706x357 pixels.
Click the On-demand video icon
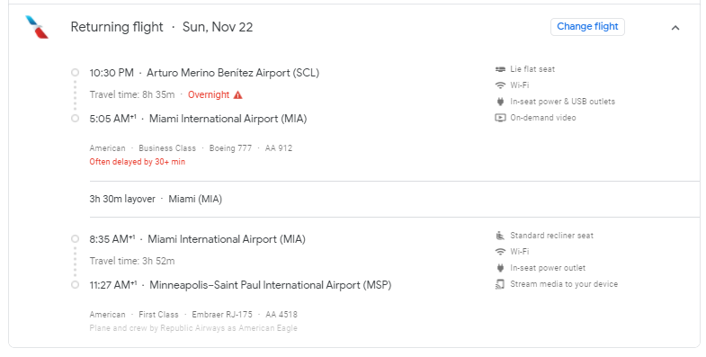(x=500, y=118)
